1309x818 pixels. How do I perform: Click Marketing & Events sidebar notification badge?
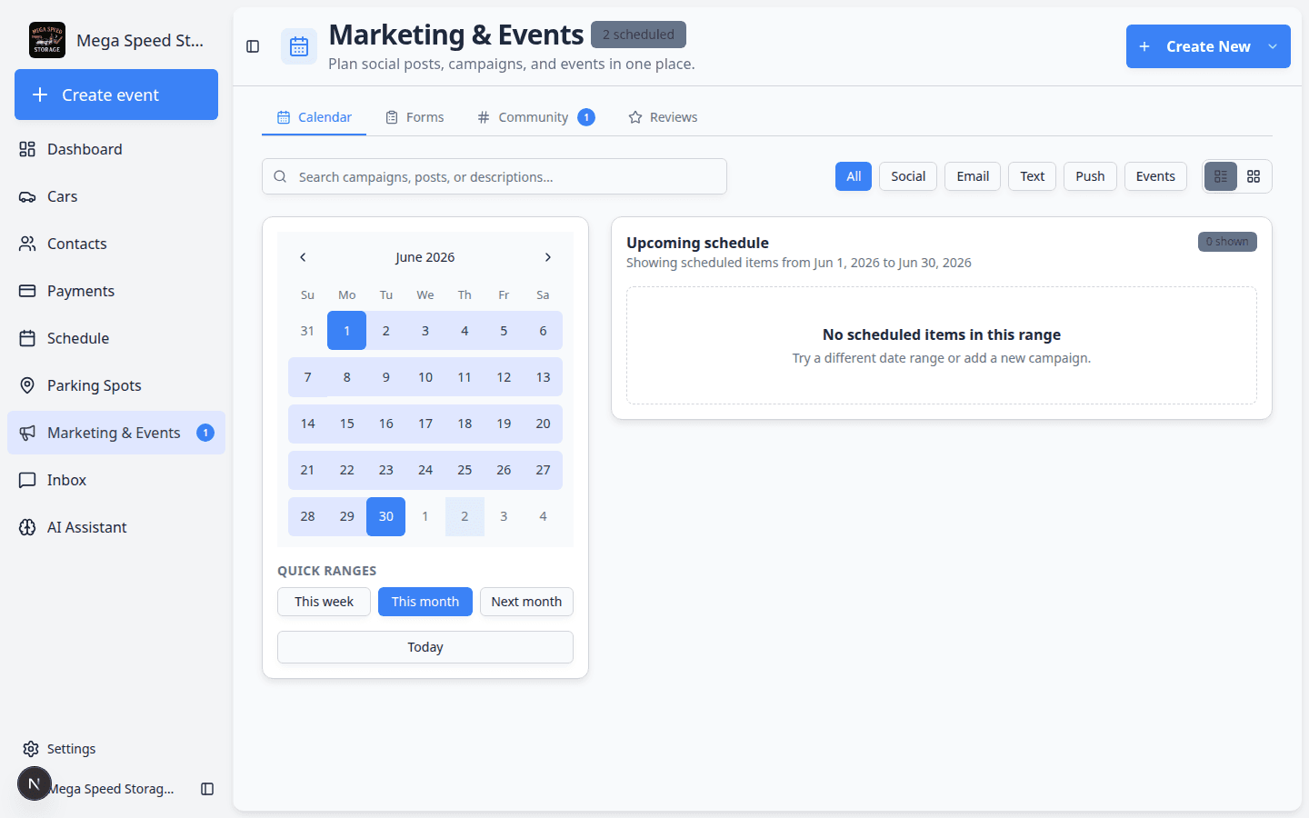205,433
